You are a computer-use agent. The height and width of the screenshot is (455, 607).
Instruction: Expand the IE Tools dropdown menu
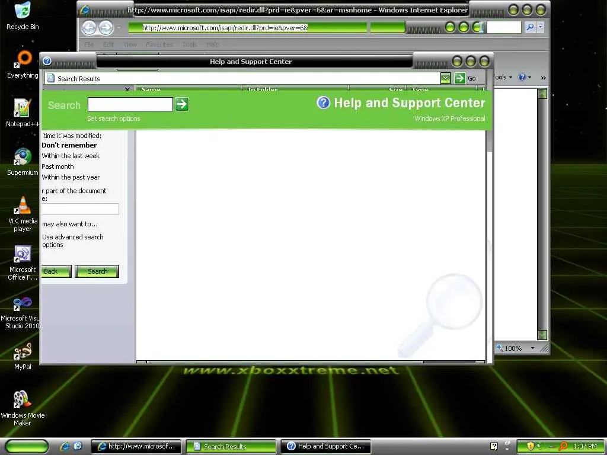point(503,77)
